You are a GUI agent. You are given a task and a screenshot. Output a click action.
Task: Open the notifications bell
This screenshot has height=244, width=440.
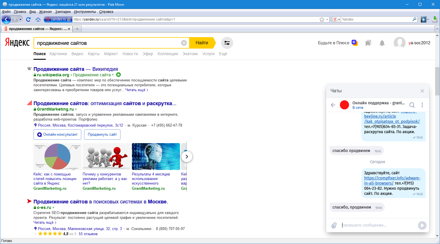pos(382,43)
